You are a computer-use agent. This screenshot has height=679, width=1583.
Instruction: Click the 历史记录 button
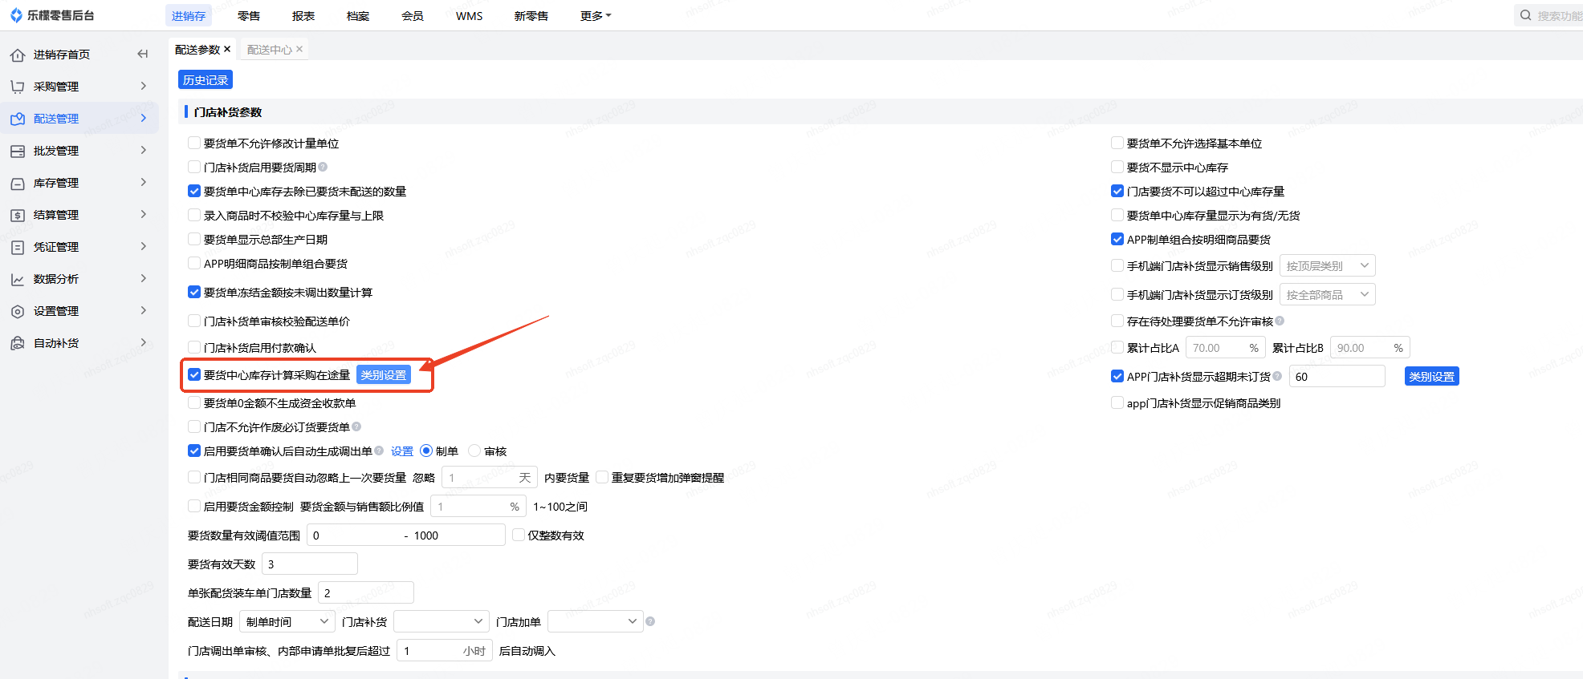tap(206, 80)
